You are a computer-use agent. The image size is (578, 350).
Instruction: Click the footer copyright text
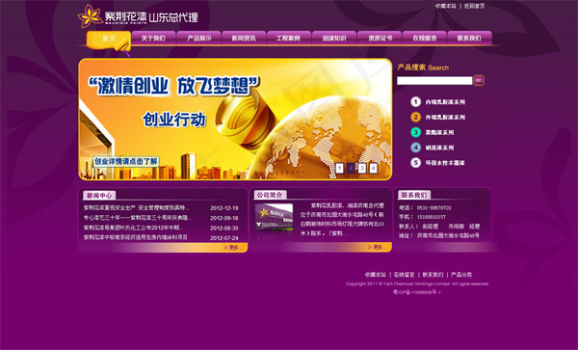pos(417,284)
